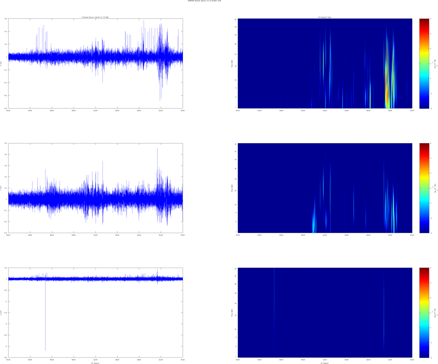Viewport: 438px width, 364px height.
Task: Click the 12:00 tick under the X series plot
Action: (x=96, y=110)
